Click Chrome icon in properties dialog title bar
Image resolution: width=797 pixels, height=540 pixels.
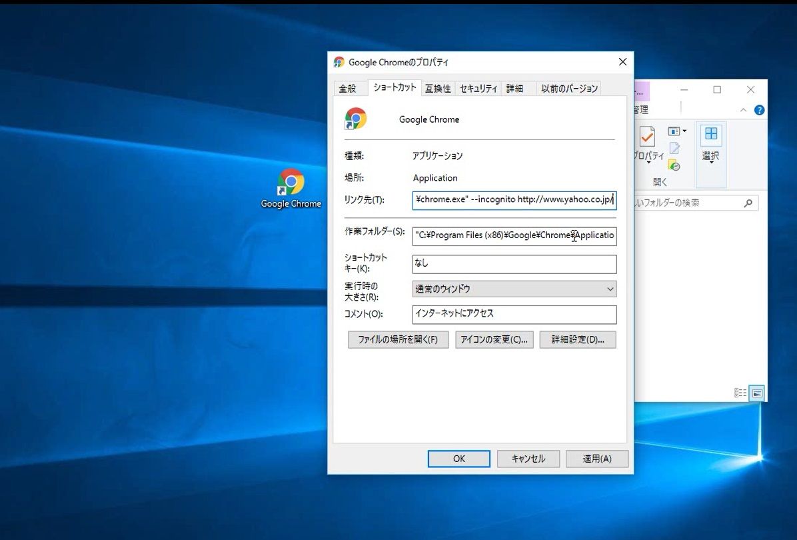[x=339, y=62]
